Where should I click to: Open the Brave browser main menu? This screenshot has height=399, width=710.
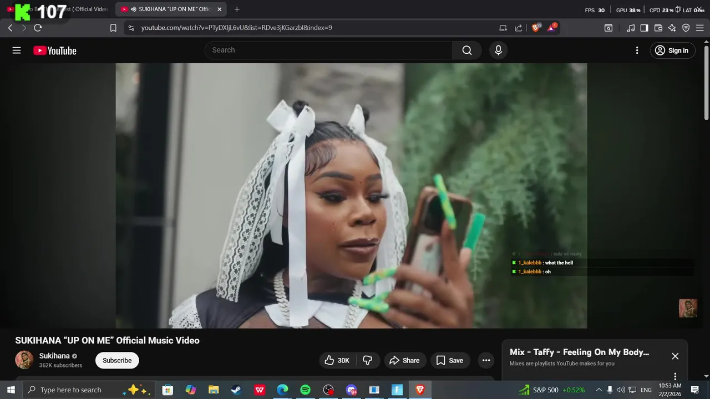699,28
